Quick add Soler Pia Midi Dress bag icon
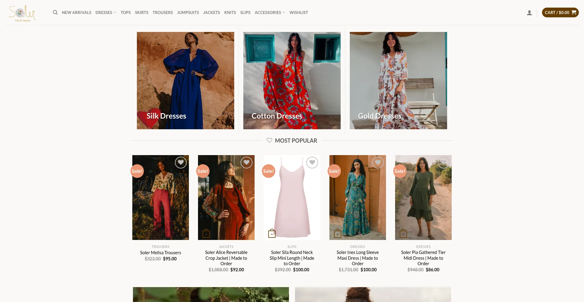This screenshot has width=584, height=302. click(x=403, y=234)
